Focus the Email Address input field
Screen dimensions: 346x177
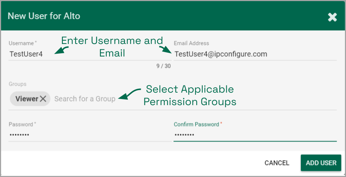click(x=254, y=54)
